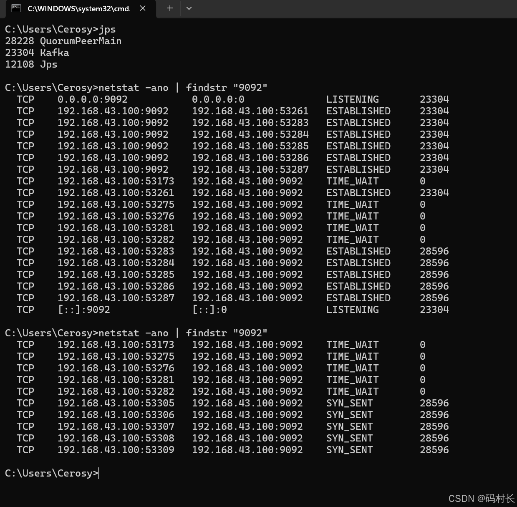Click local address 192.168.43.100:53309
This screenshot has height=507, width=517.
click(x=116, y=450)
